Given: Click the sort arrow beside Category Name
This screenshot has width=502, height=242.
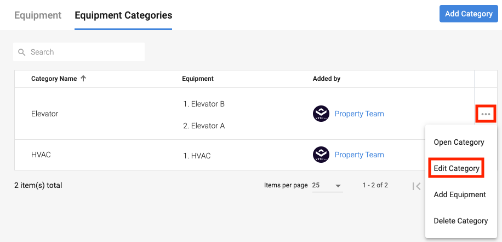Looking at the screenshot, I should pyautogui.click(x=83, y=79).
